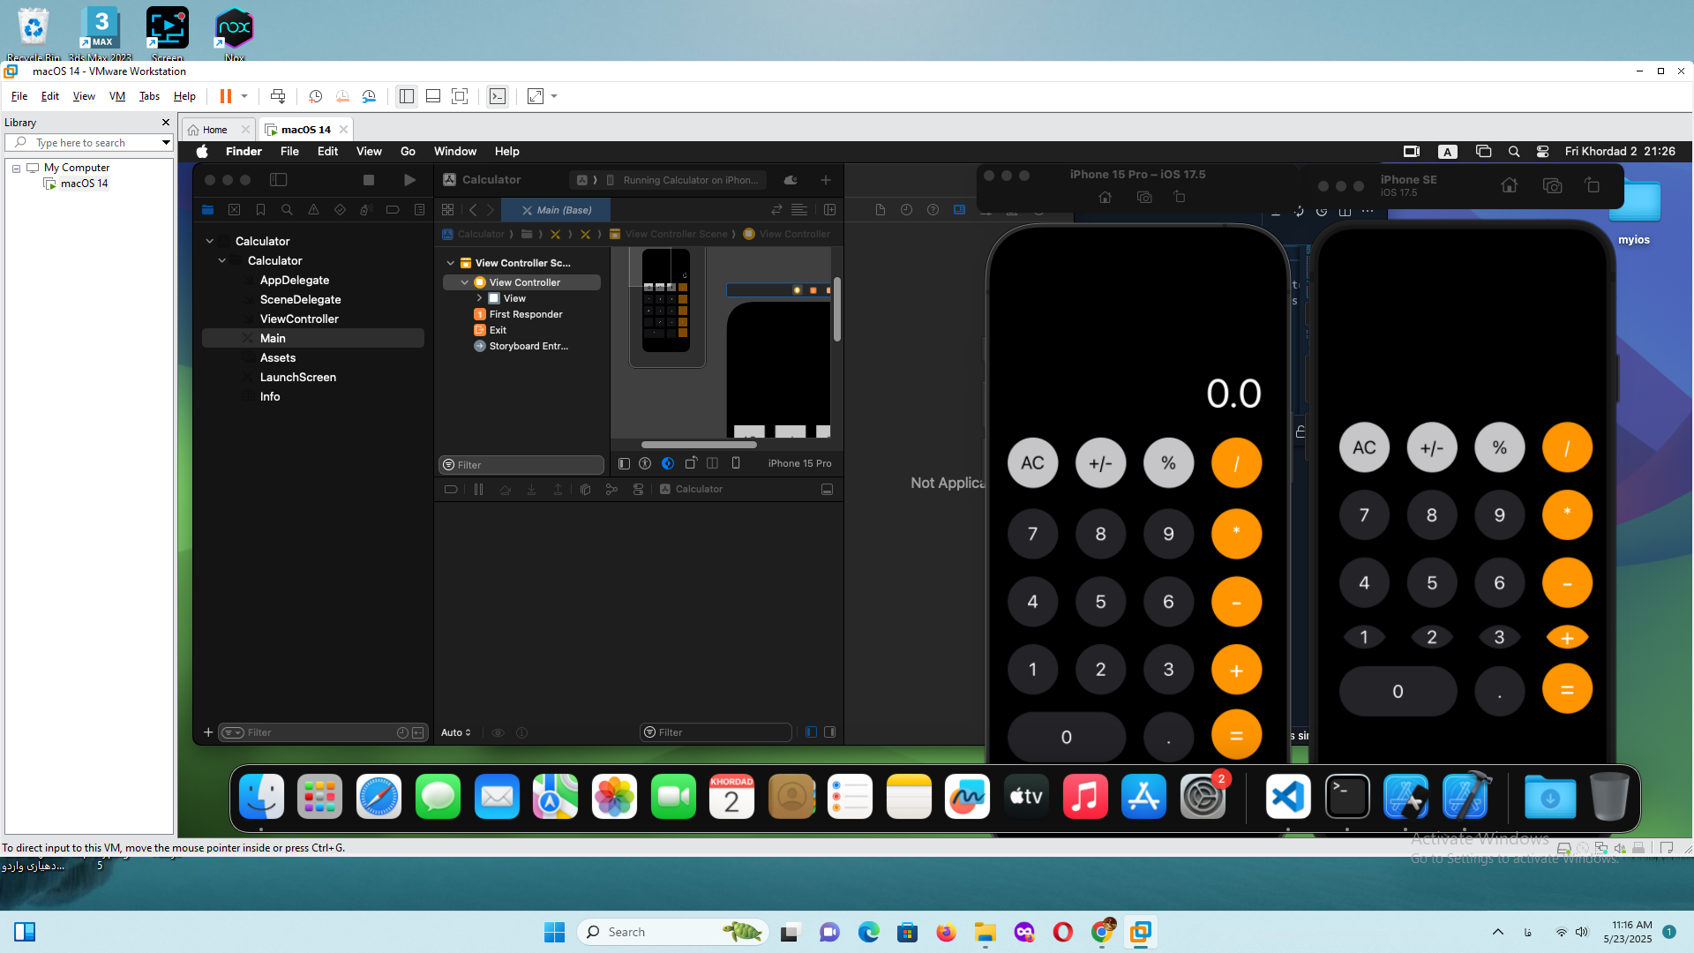1694x953 pixels.
Task: Toggle Xcode navigator sidebar visibility
Action: tap(278, 180)
